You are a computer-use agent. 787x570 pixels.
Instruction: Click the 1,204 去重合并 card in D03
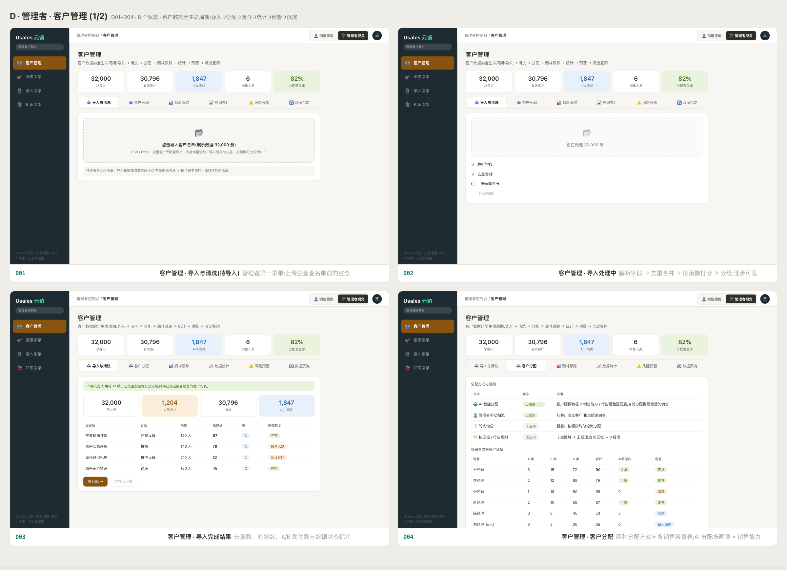tap(170, 405)
